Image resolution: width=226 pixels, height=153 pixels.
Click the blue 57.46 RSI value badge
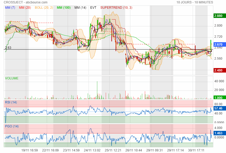point(219,108)
